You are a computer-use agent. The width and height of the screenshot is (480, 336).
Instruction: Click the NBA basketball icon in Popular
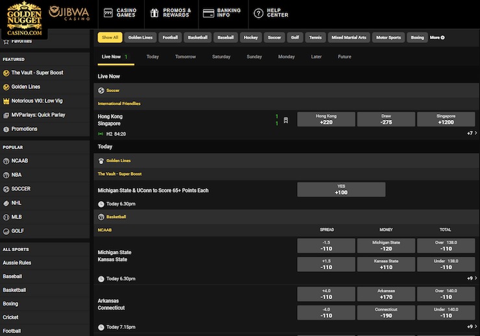pyautogui.click(x=6, y=175)
